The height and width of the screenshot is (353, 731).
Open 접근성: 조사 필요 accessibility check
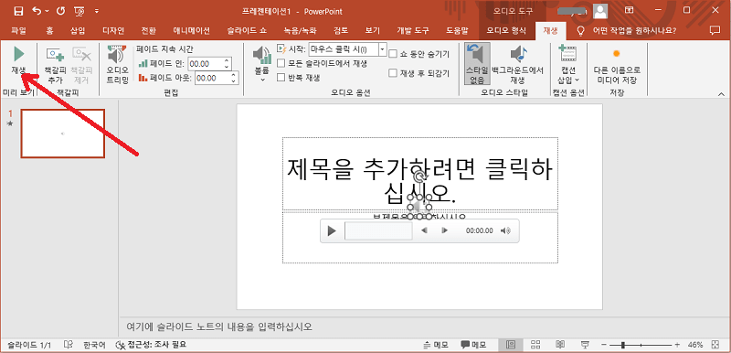pyautogui.click(x=151, y=345)
